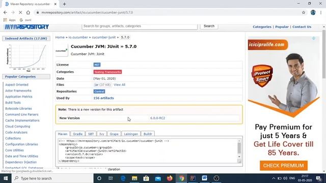Open OBS Studio from taskbar
326x183 pixels.
pyautogui.click(x=216, y=178)
